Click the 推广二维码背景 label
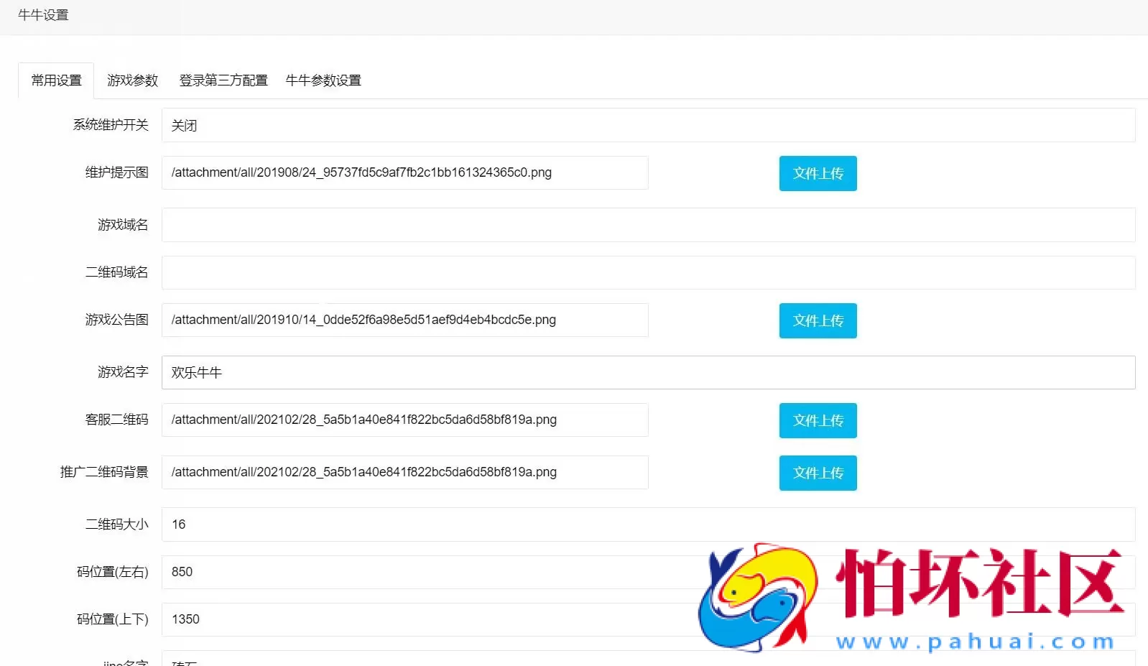Viewport: 1148px width, 666px height. pyautogui.click(x=104, y=472)
